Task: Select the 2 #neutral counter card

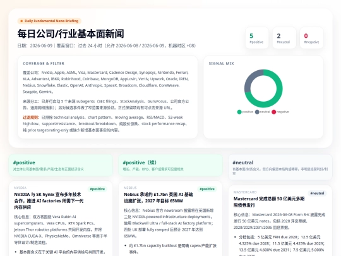Action: point(284,38)
